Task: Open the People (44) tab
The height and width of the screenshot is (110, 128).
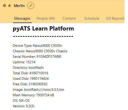Action: click(46, 18)
